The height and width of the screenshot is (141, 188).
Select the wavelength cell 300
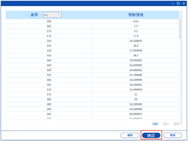[49, 21]
